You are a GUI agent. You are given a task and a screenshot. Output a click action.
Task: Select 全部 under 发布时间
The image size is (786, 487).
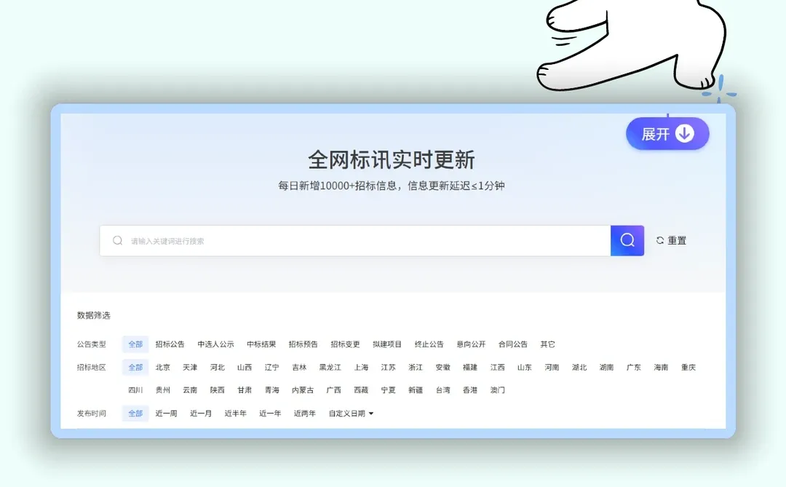click(135, 413)
